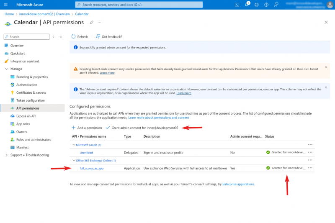Screen dimensions: 335x223
Task: Open ellipsis menu for full_access_as_app row
Action: click(310, 168)
